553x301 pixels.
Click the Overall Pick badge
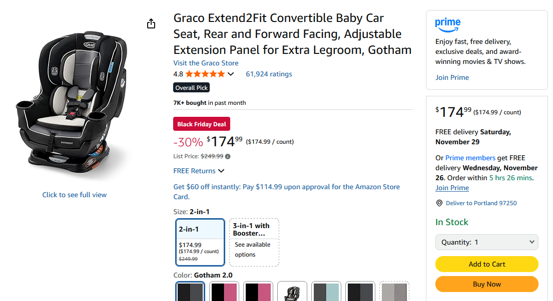191,87
